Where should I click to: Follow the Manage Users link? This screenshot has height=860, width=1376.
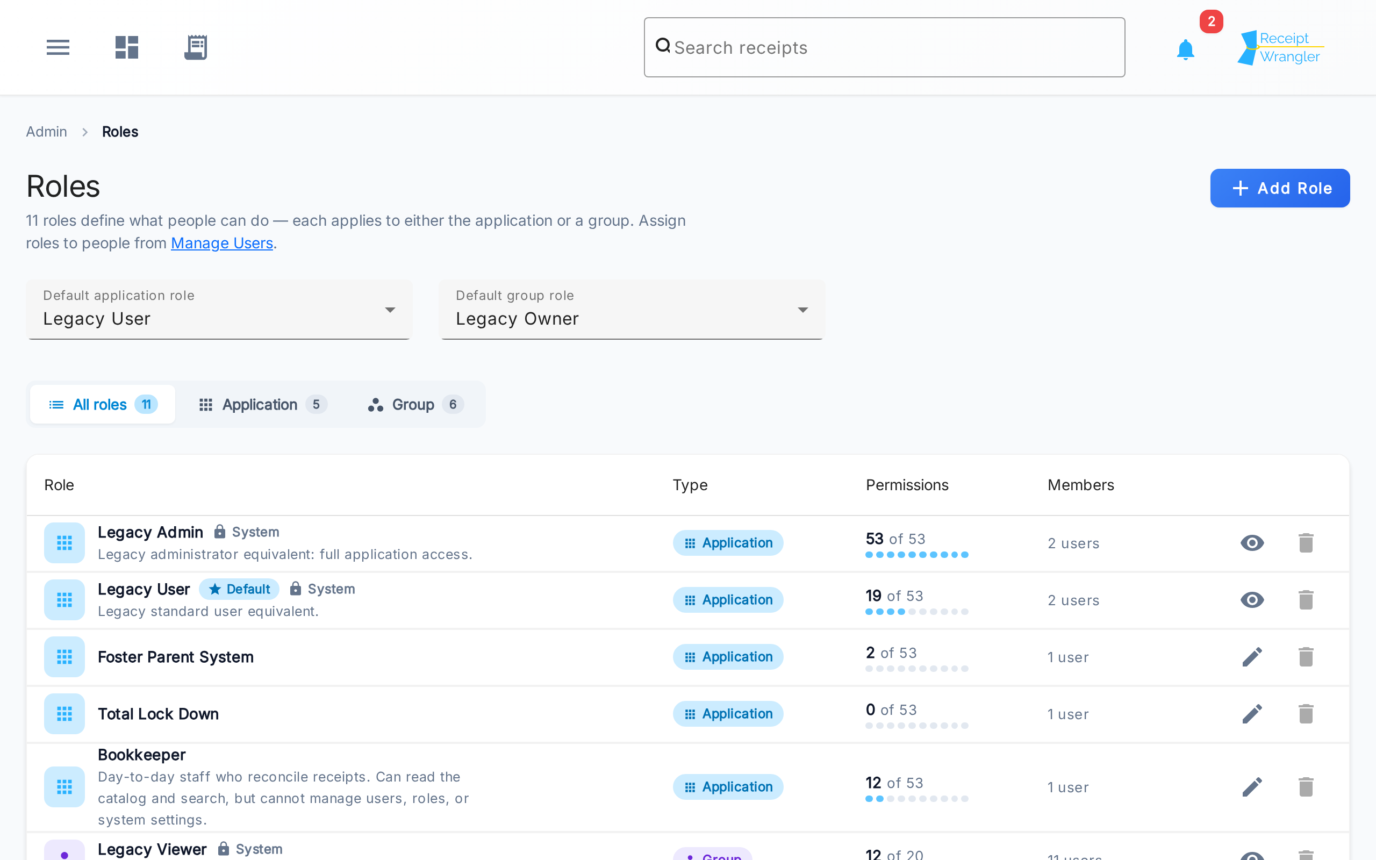[x=222, y=243]
